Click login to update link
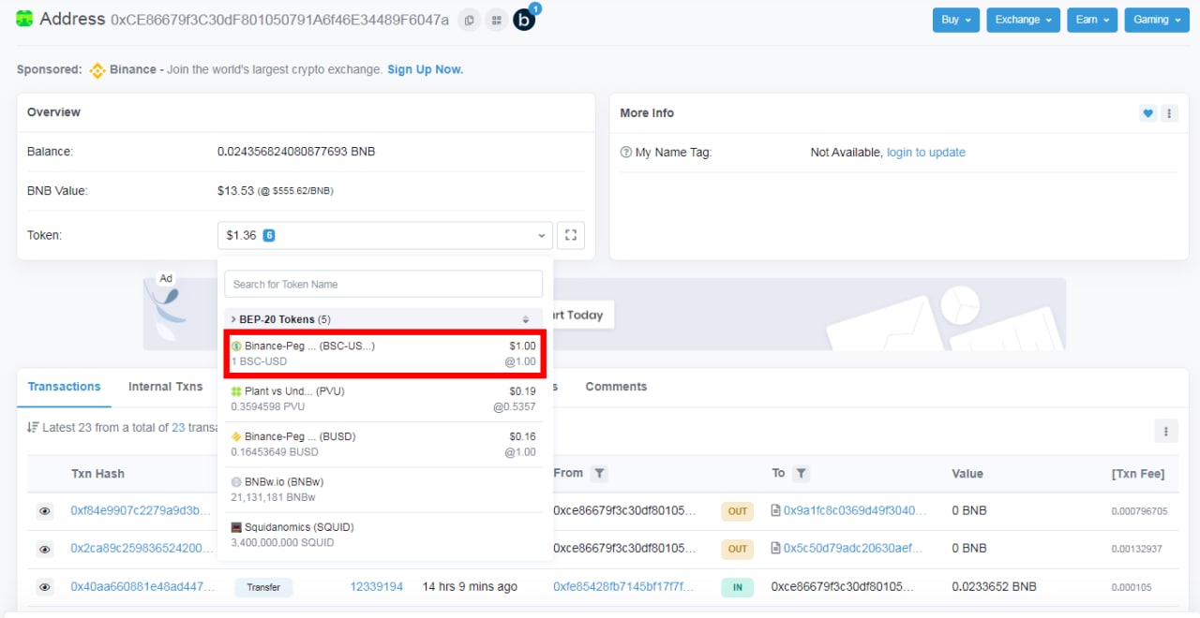 (926, 153)
